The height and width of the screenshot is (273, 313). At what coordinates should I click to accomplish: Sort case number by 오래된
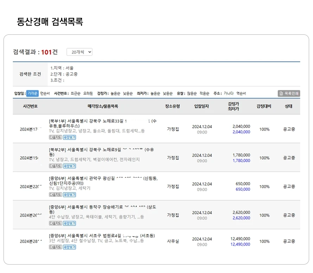(x=88, y=93)
